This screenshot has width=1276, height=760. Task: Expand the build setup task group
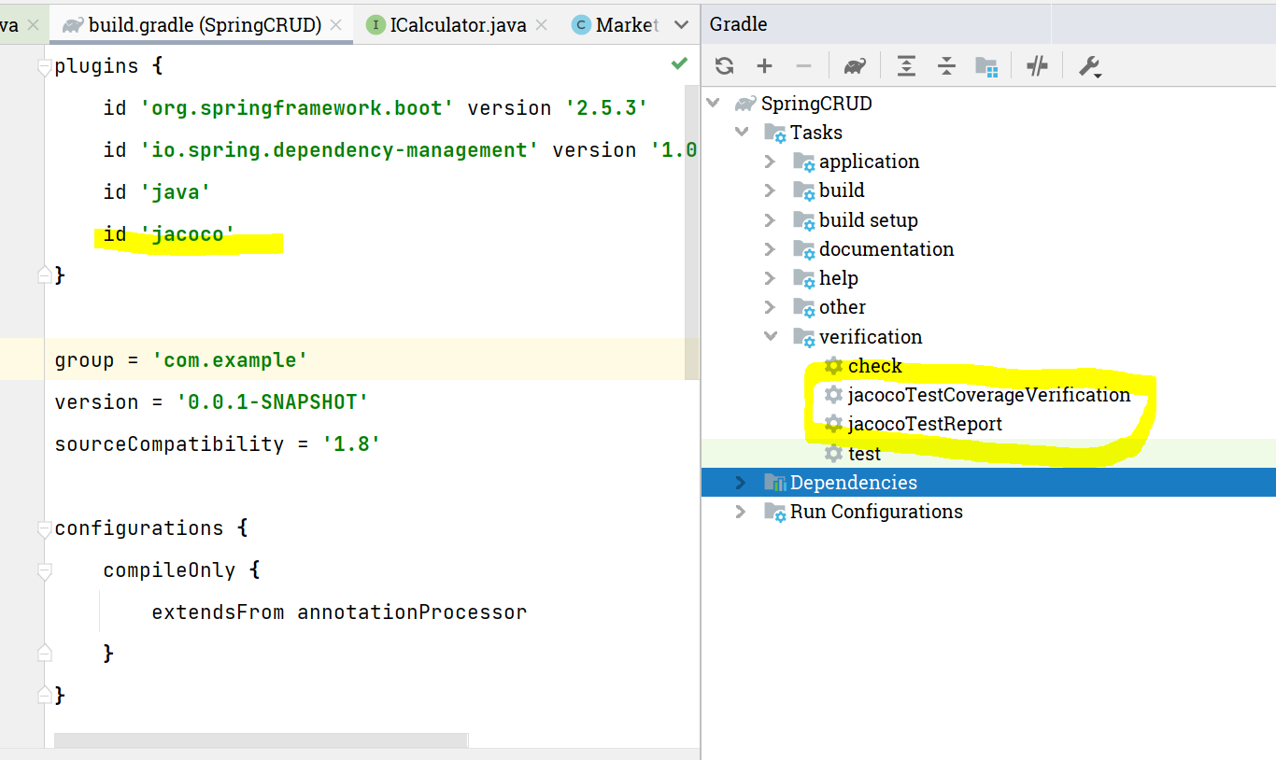pyautogui.click(x=771, y=219)
